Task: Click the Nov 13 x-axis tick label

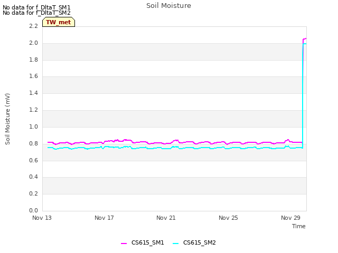Action: click(x=42, y=218)
